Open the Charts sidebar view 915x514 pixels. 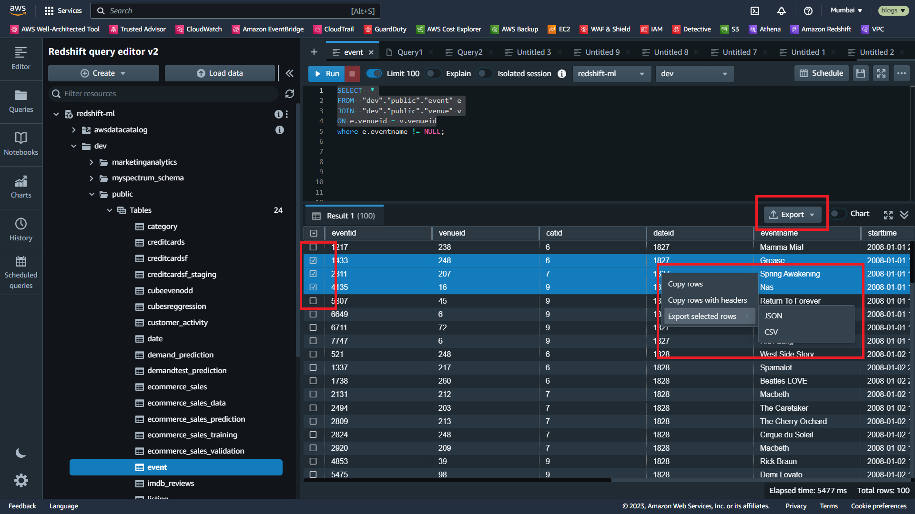pos(21,187)
